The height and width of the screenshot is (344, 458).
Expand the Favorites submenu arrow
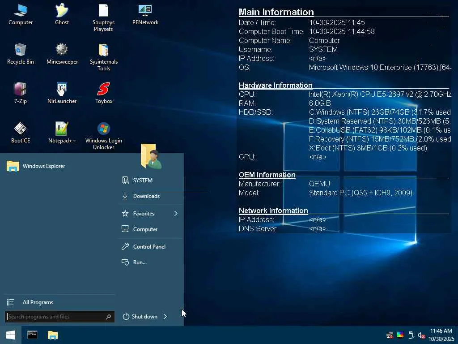pos(176,214)
